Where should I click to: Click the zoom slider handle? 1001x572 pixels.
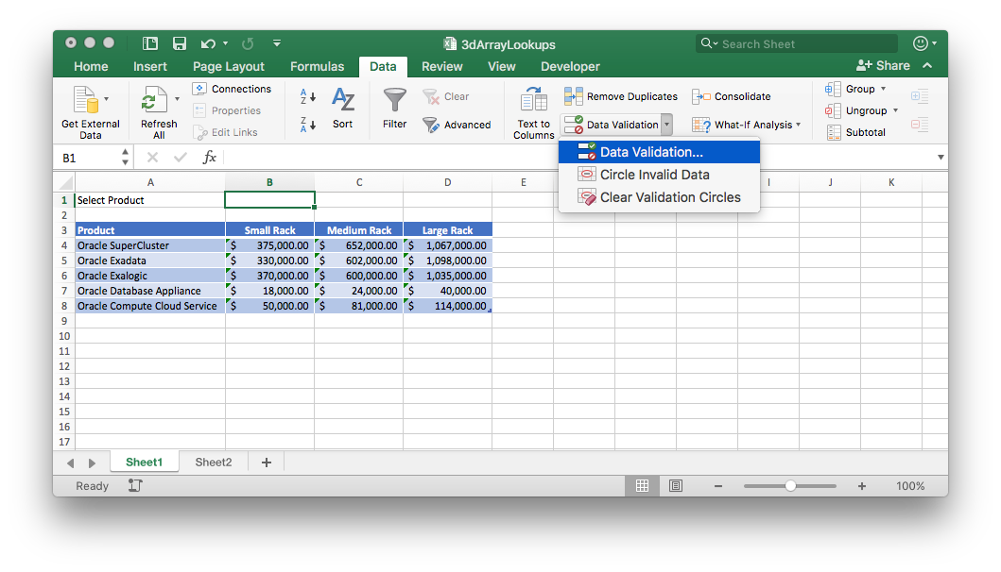(x=790, y=486)
